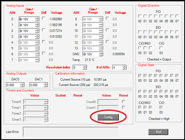
Task: Click the Config button
Action: pos(108,117)
